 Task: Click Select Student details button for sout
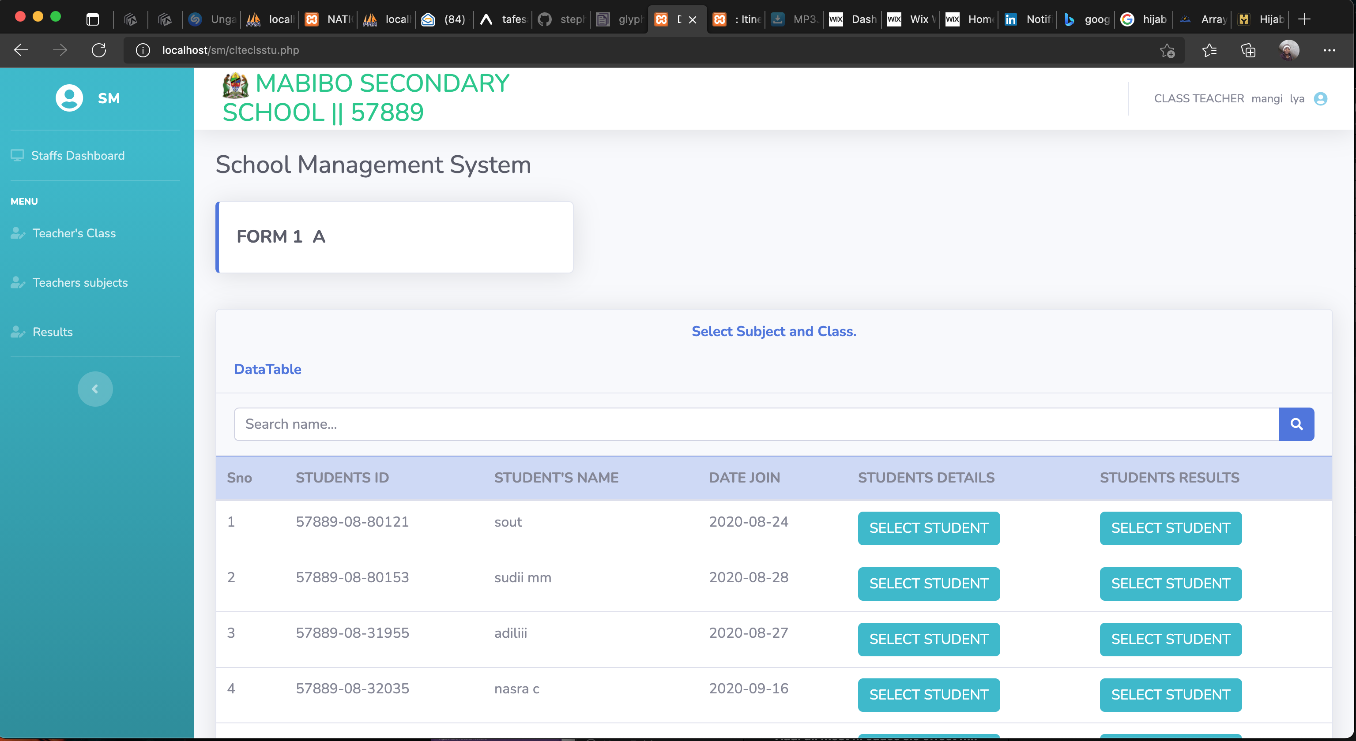tap(928, 528)
